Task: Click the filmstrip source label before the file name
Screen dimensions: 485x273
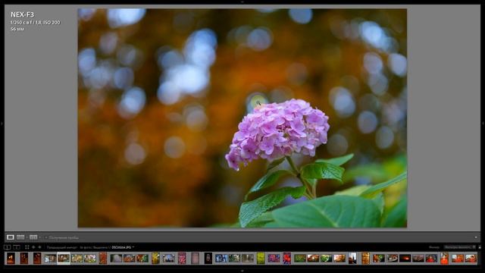Action: click(79, 247)
